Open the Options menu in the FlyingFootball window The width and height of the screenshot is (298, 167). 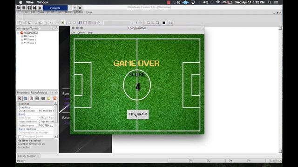click(81, 32)
